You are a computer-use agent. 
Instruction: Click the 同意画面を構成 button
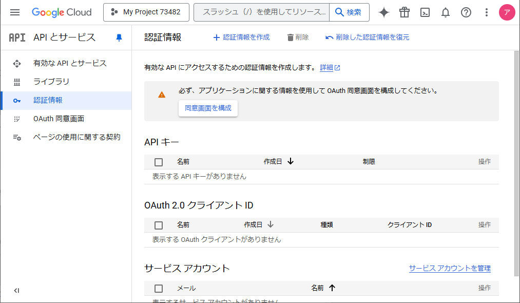coord(208,108)
